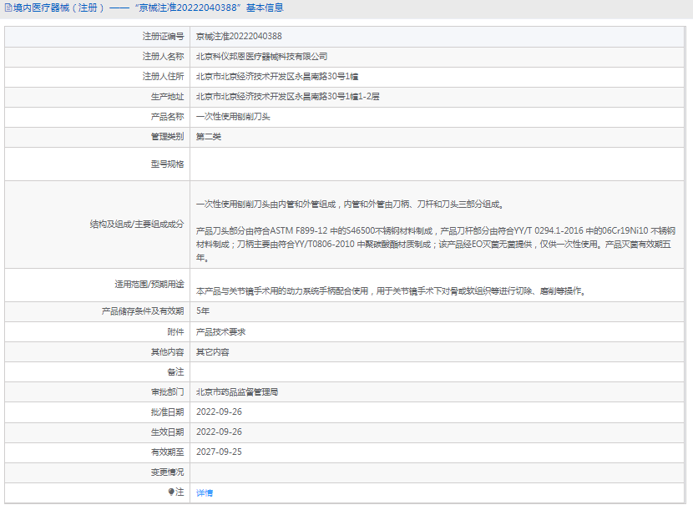This screenshot has width=693, height=510.
Task: Click the bulb icon next to 注 label
Action: coord(171,492)
